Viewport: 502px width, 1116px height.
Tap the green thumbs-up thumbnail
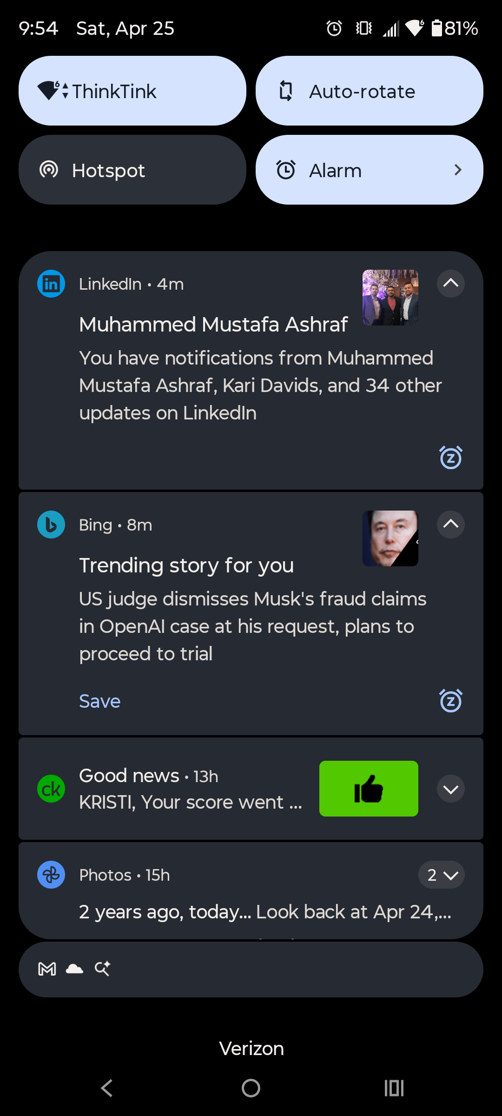369,789
